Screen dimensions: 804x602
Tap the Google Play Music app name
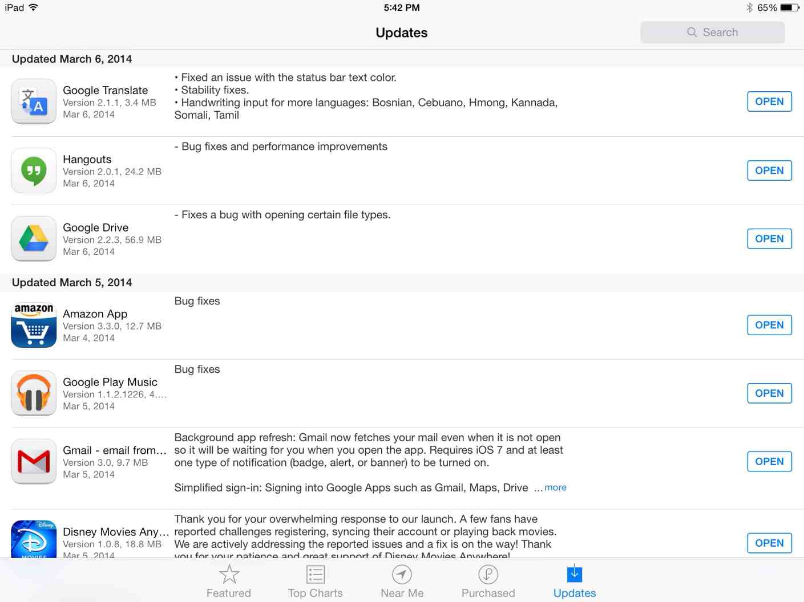pos(110,382)
